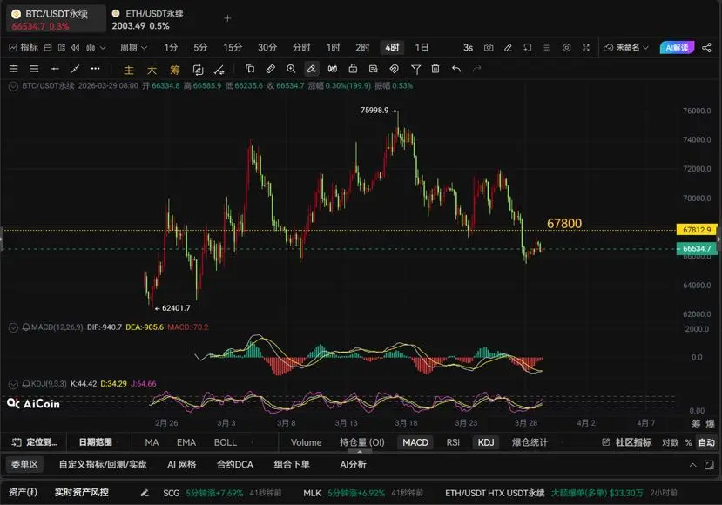
Task: Click the filter funnel icon
Action: [x=415, y=69]
